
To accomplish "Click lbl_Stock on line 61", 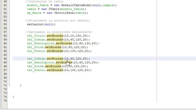I will [35, 47].
